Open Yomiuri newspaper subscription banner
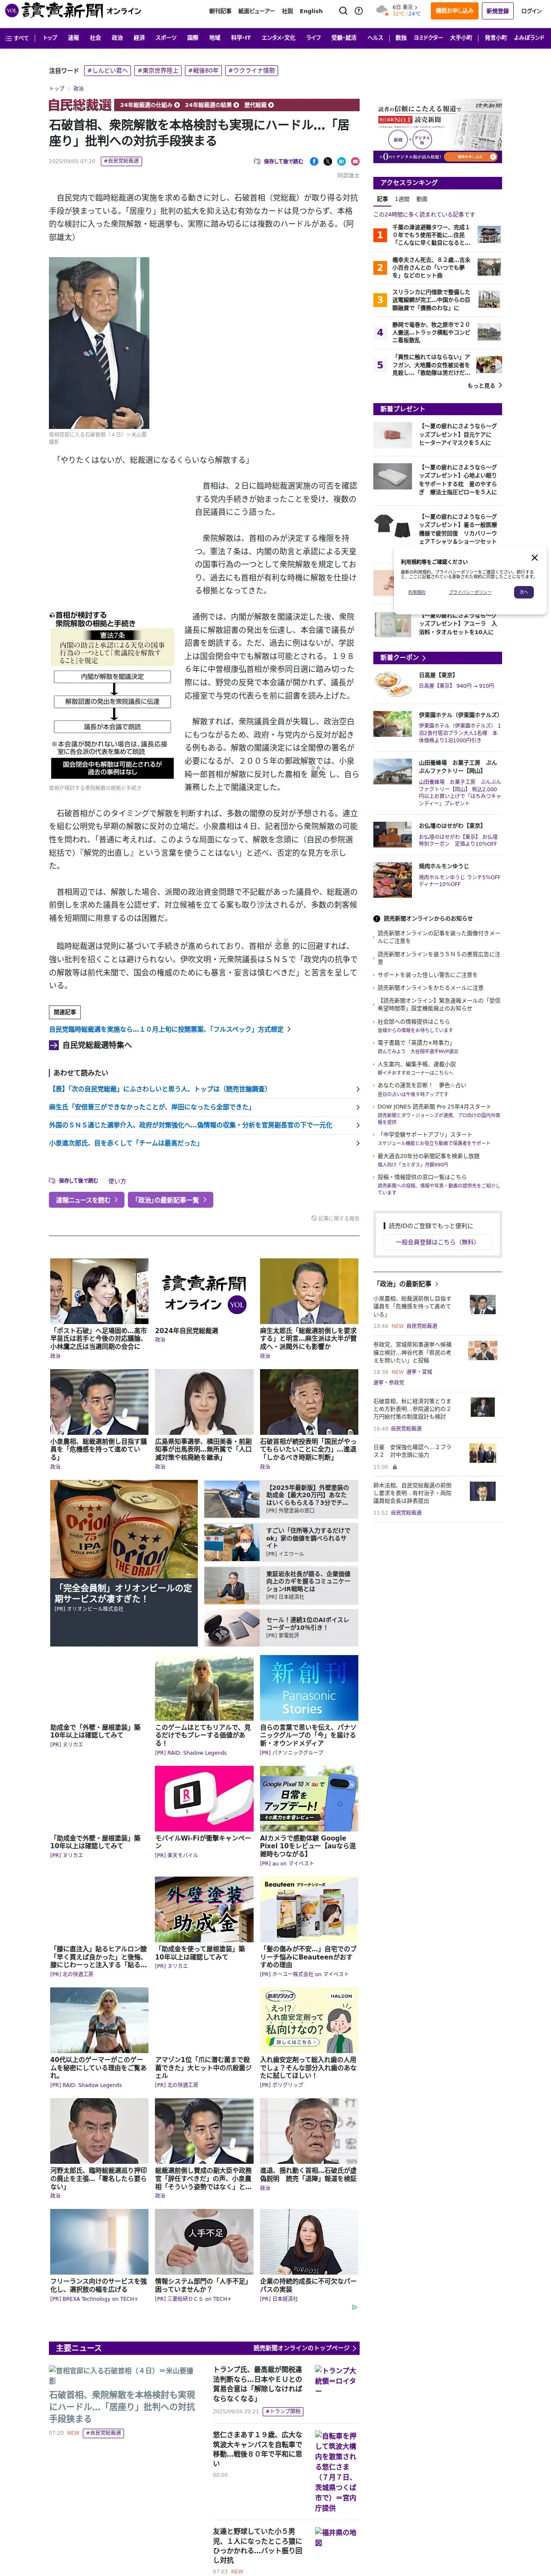The width and height of the screenshot is (551, 2576). pyautogui.click(x=439, y=131)
